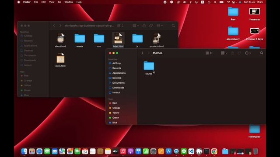Open the Finder menu
The width and height of the screenshot is (280, 157).
[x=27, y=2]
